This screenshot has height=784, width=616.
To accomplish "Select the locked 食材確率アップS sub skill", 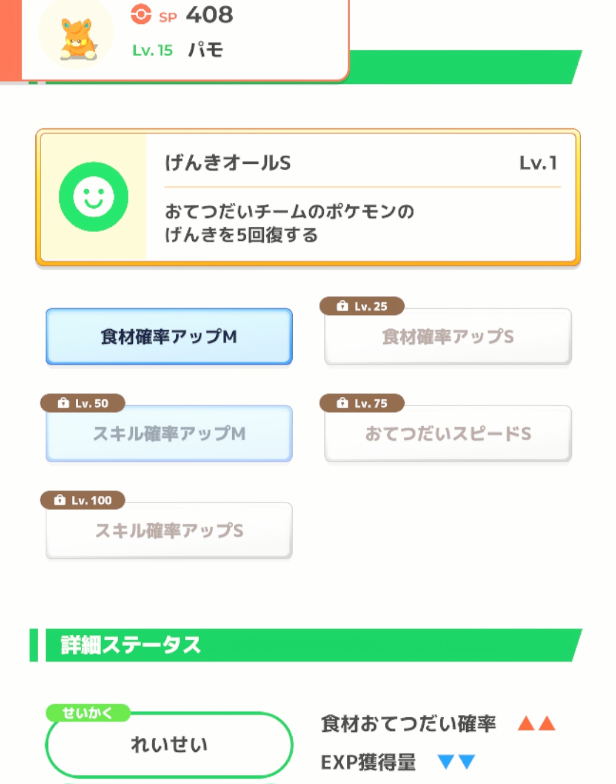I will pyautogui.click(x=448, y=336).
